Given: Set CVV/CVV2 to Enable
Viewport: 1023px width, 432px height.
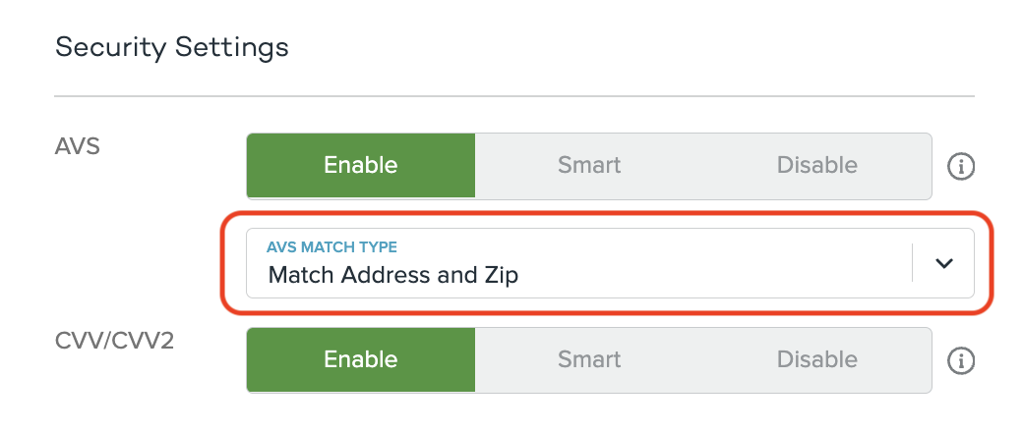Looking at the screenshot, I should tap(360, 360).
